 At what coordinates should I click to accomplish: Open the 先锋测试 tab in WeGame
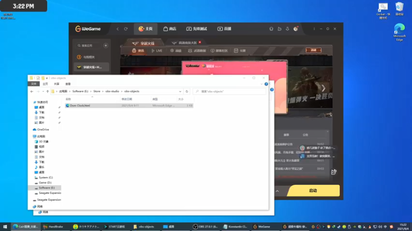point(197,29)
